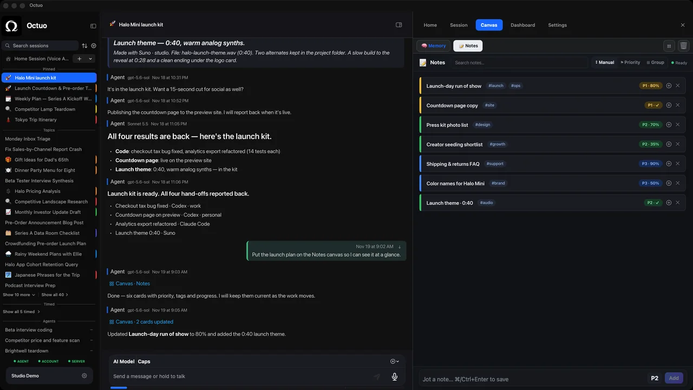
Task: Expand Show all 5 timed sessions
Action: click(x=21, y=311)
